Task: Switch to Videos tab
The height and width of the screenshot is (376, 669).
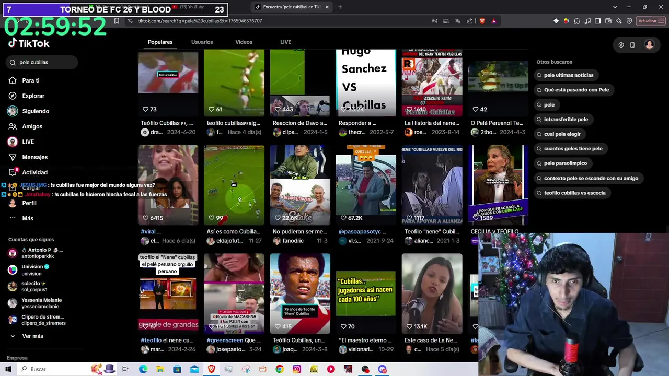Action: point(244,42)
